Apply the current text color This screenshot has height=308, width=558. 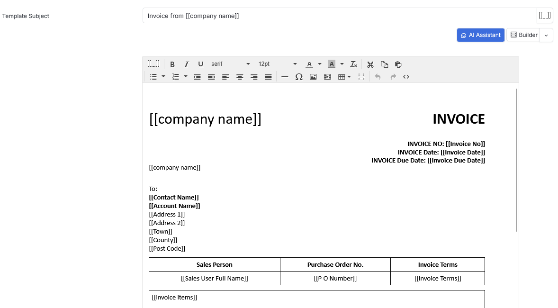click(309, 64)
